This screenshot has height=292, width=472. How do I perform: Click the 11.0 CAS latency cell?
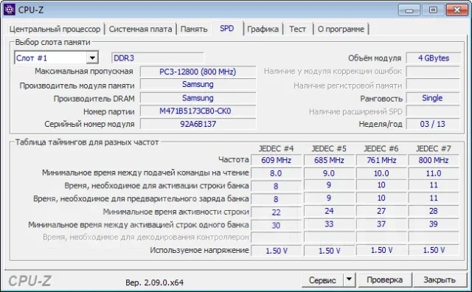[434, 173]
